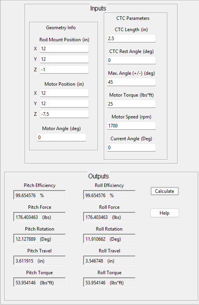199x305 pixels.
Task: Select the Roll Torque output value
Action: click(x=109, y=282)
